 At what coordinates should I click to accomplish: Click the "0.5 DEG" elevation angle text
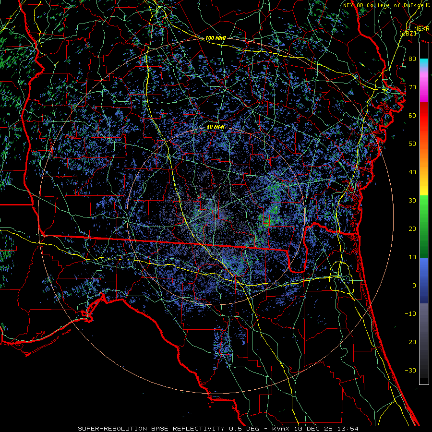pos(245,429)
